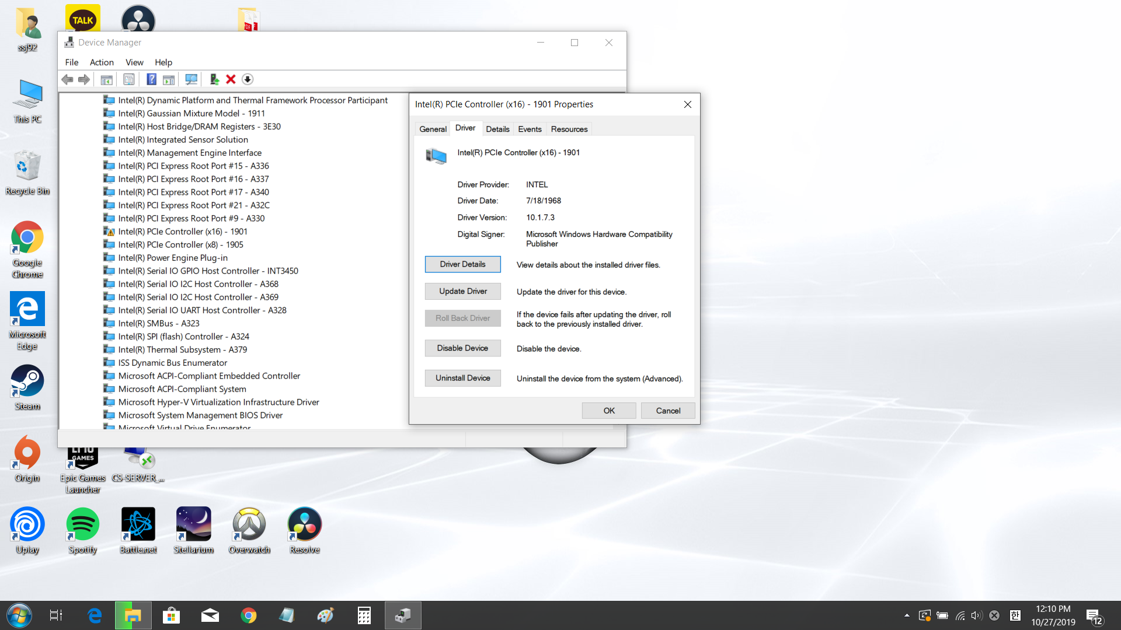This screenshot has height=630, width=1121.
Task: Open Microsoft Store from taskbar
Action: coord(171,615)
